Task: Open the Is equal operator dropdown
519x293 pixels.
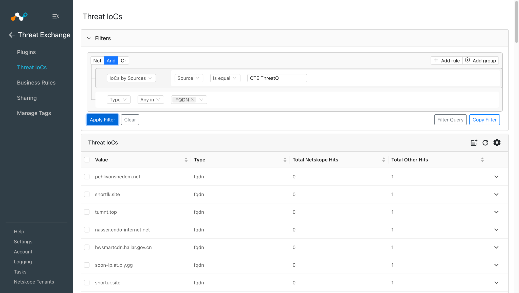Action: click(225, 78)
